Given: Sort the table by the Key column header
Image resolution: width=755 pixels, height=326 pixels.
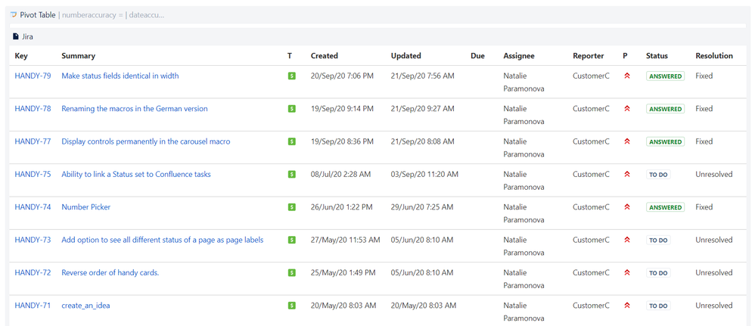Looking at the screenshot, I should point(21,56).
